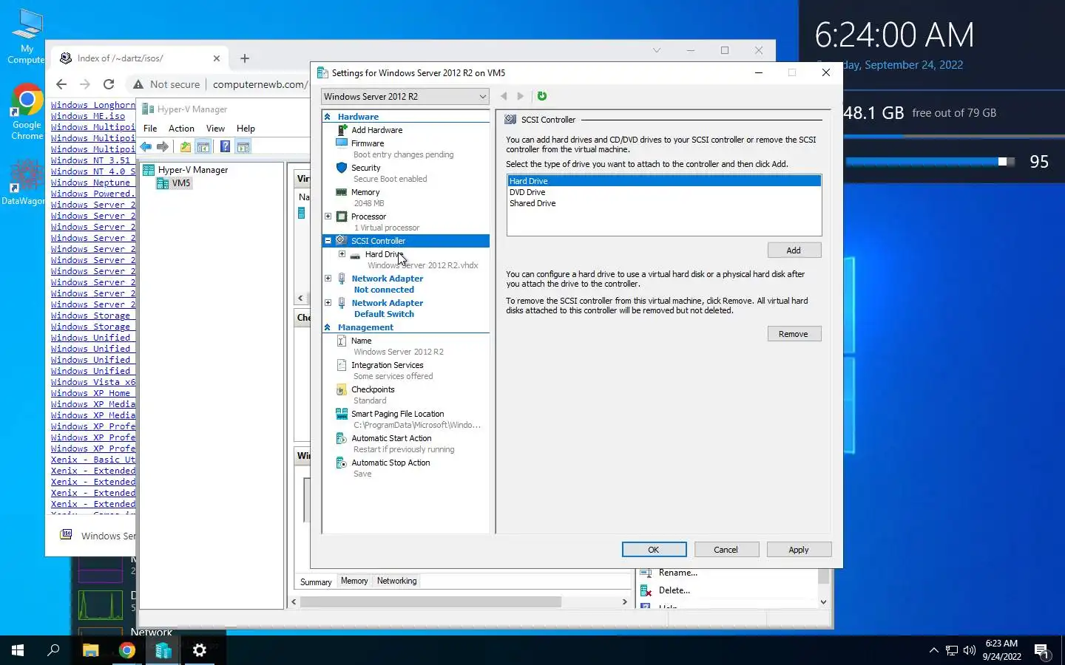The width and height of the screenshot is (1065, 665).
Task: Open the notification center icon in taskbar
Action: coord(1042,651)
